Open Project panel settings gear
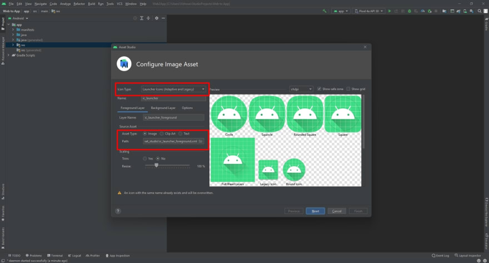 pos(157,18)
